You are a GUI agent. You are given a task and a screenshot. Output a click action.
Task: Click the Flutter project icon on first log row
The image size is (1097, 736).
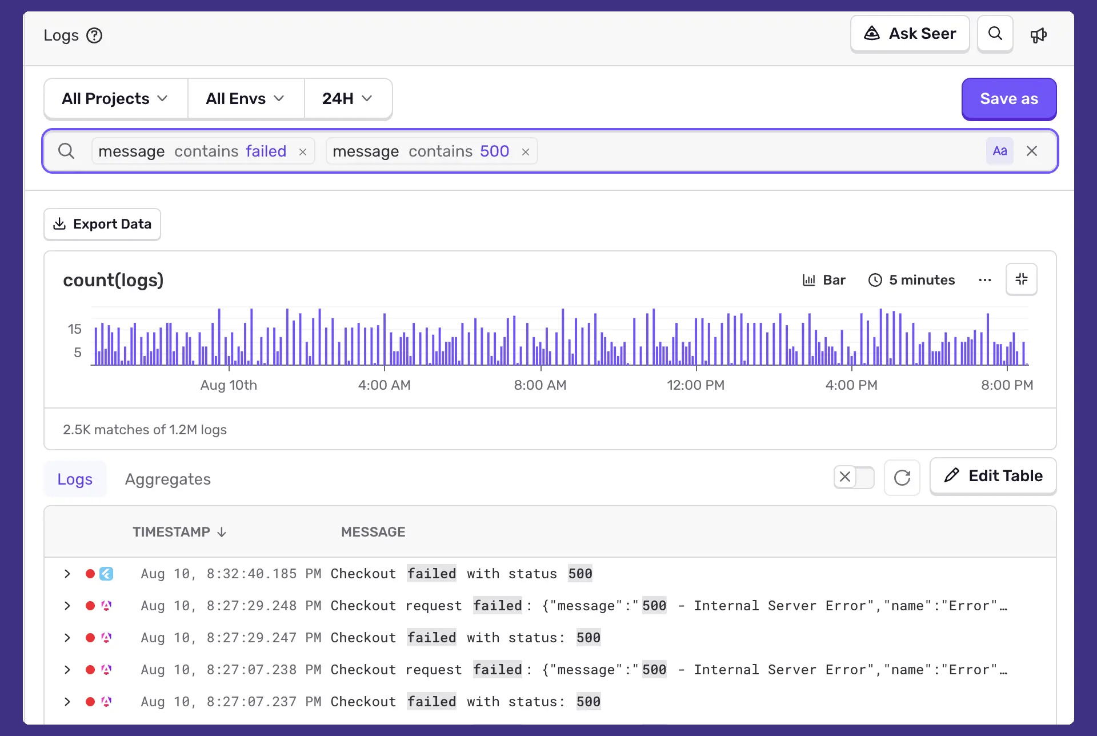(106, 574)
